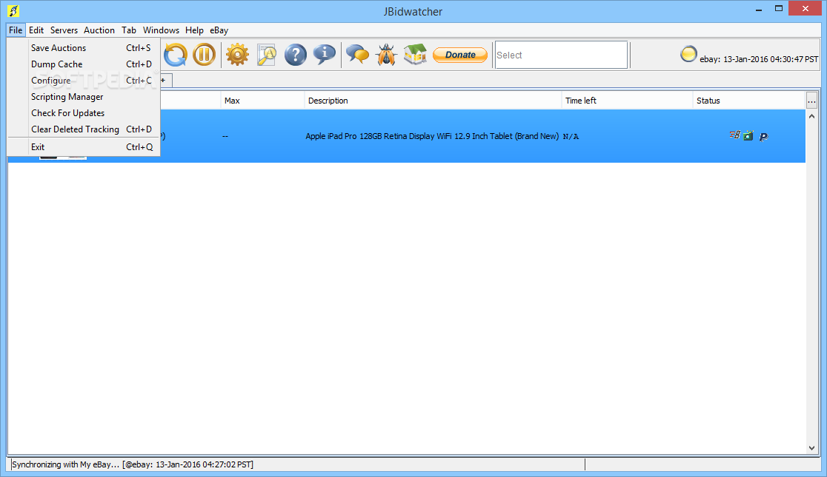The width and height of the screenshot is (827, 477).
Task: Open the Tab menu
Action: 129,30
